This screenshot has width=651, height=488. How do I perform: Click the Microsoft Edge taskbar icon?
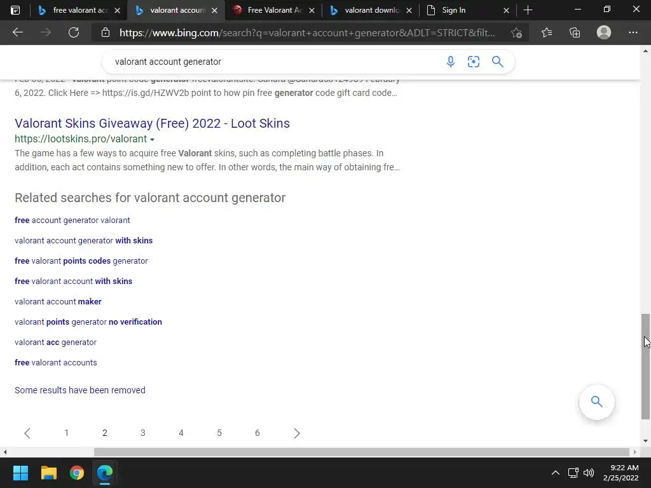tap(105, 473)
